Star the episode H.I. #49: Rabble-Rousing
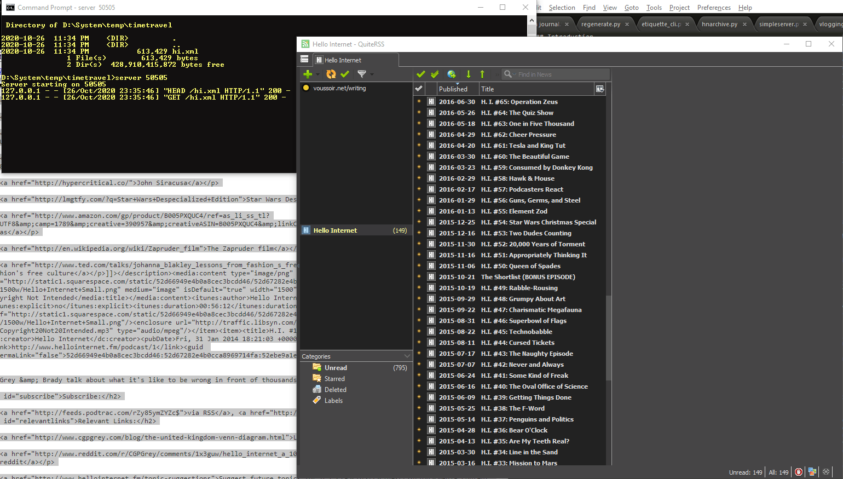843x479 pixels. (x=419, y=287)
